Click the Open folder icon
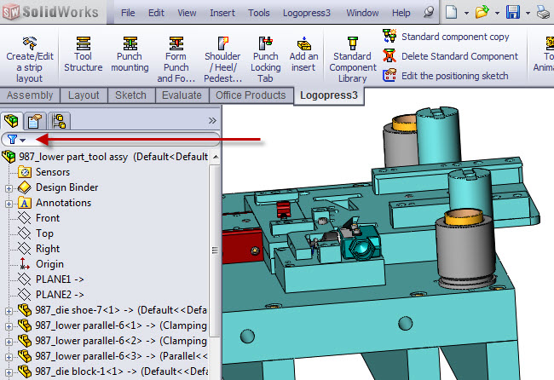This screenshot has width=554, height=380. pos(482,13)
